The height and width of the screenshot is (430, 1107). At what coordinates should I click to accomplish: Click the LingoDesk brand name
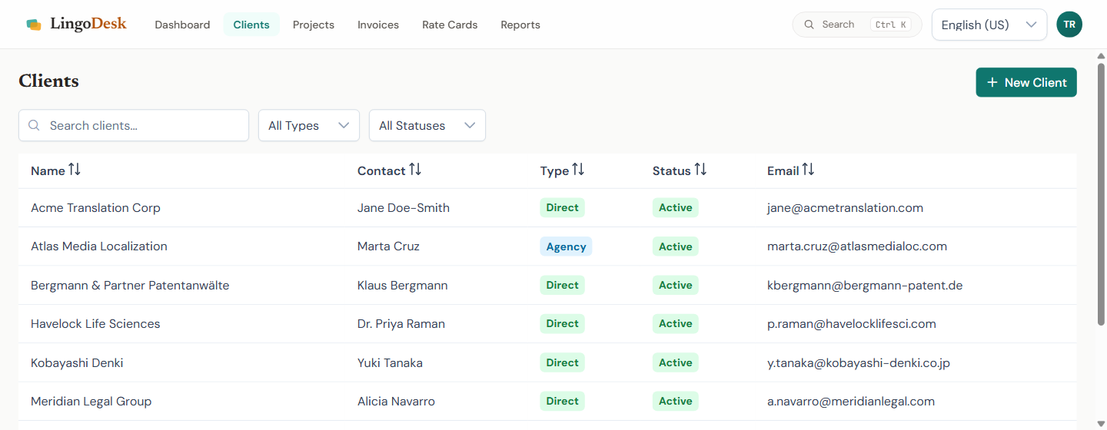pos(88,24)
